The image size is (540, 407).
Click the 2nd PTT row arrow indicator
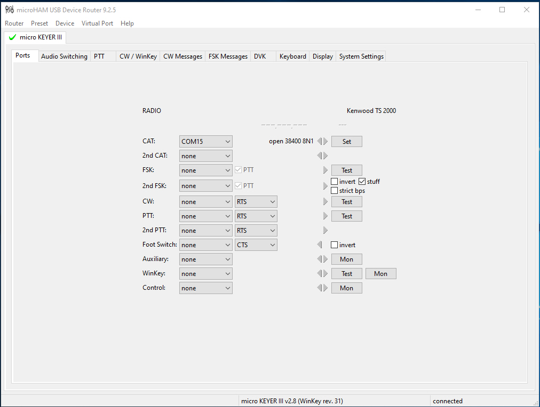(325, 231)
